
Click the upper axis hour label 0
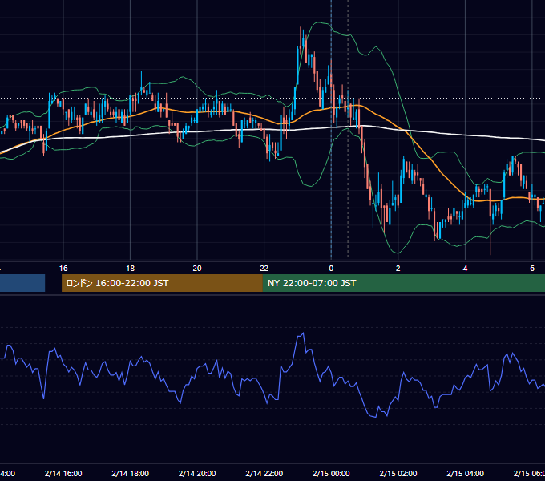coord(331,269)
